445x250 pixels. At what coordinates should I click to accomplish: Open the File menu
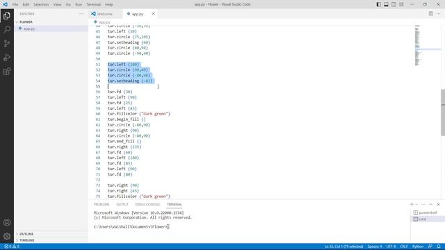tap(15, 5)
